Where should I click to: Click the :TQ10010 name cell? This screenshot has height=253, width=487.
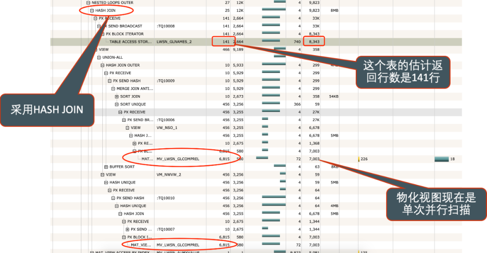(x=165, y=198)
